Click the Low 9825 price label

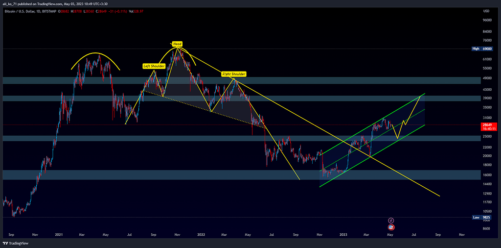[x=481, y=217]
